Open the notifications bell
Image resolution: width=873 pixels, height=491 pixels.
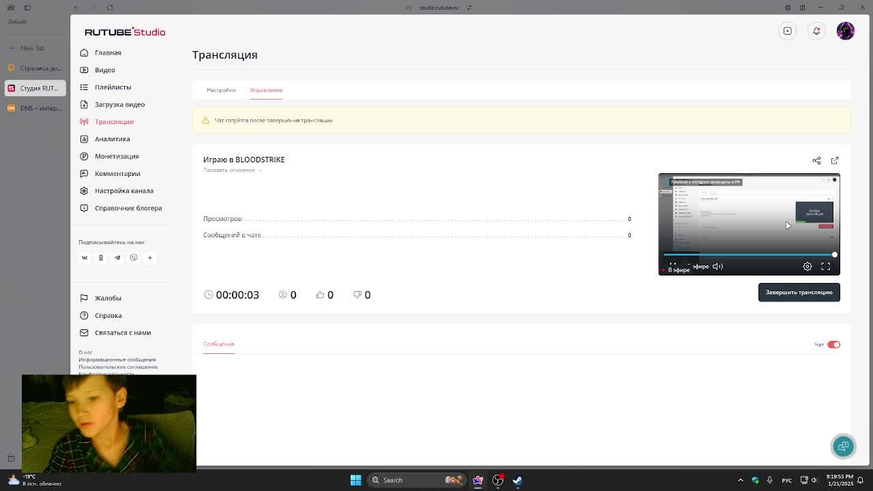pyautogui.click(x=816, y=31)
